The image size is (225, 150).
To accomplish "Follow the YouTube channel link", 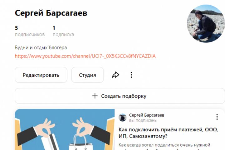I will [85, 56].
